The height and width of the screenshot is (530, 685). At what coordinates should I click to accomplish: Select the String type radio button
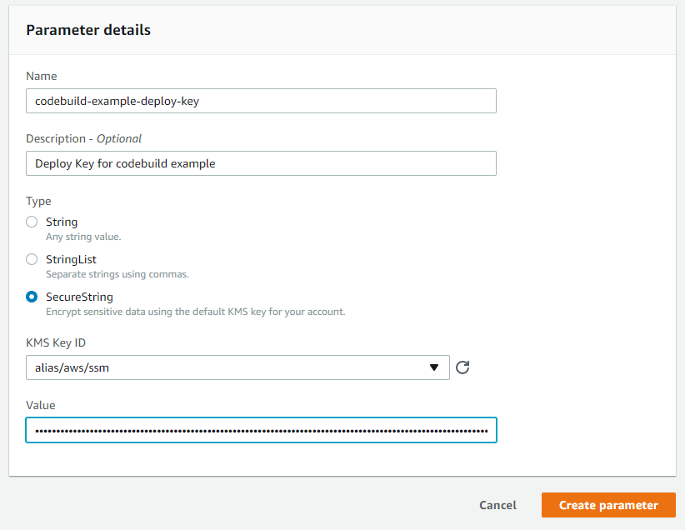pyautogui.click(x=32, y=222)
